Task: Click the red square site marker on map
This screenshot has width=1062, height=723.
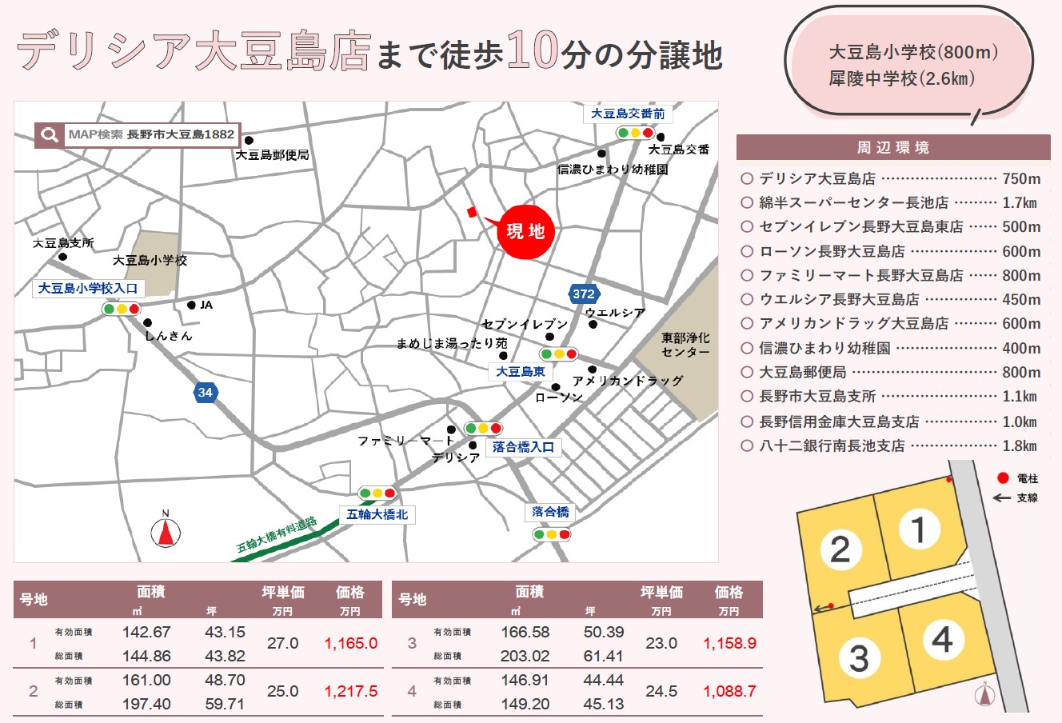Action: (471, 212)
